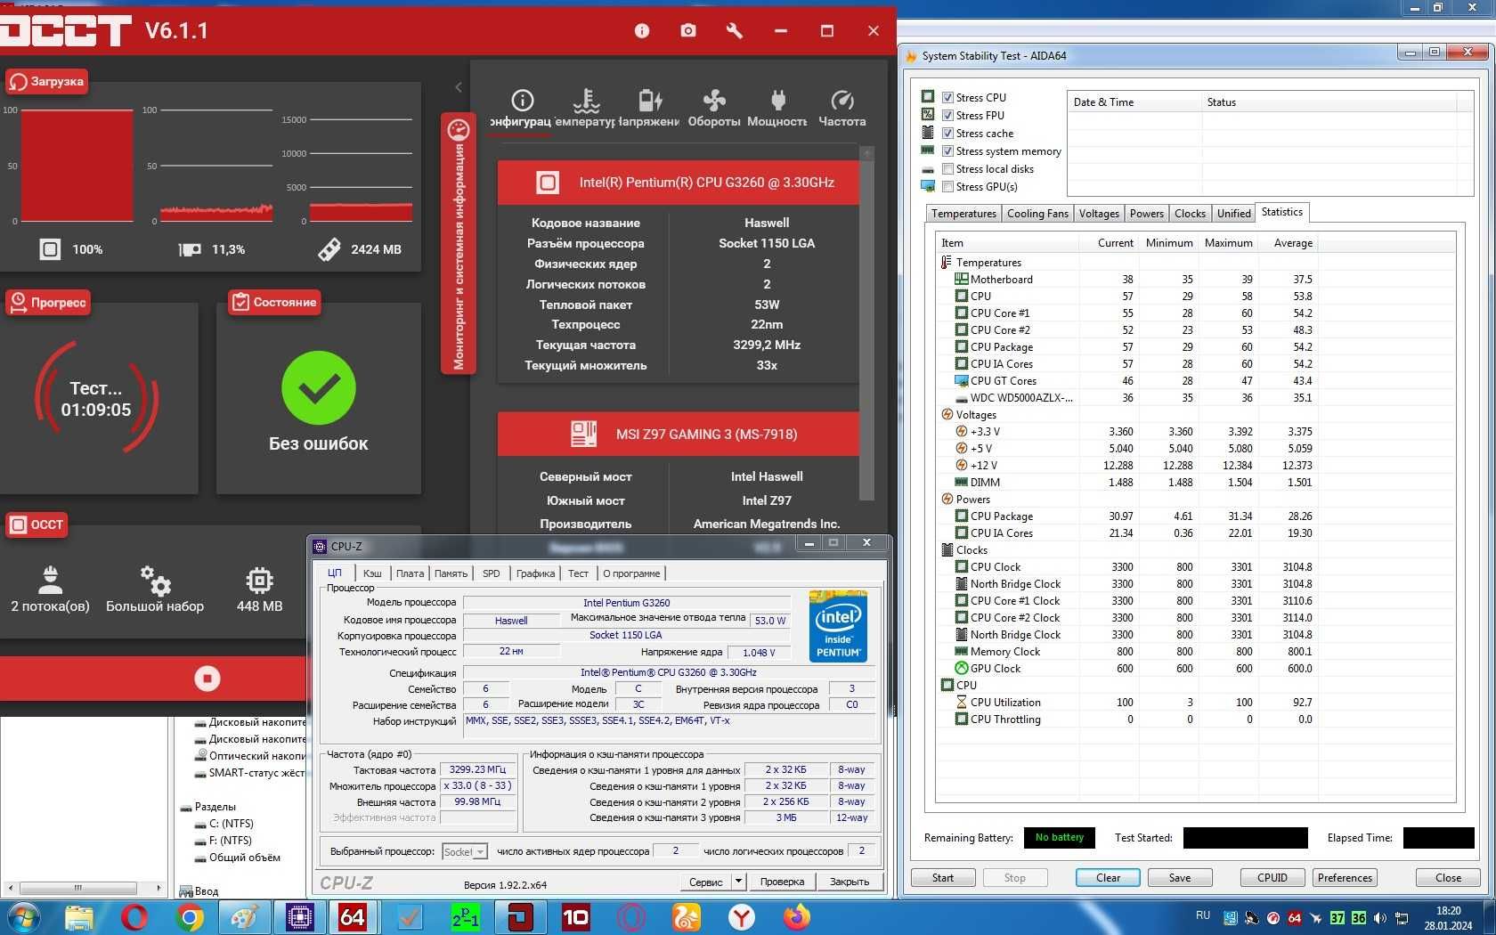Open CPU-Z Cache tab
This screenshot has width=1496, height=935.
[x=372, y=573]
